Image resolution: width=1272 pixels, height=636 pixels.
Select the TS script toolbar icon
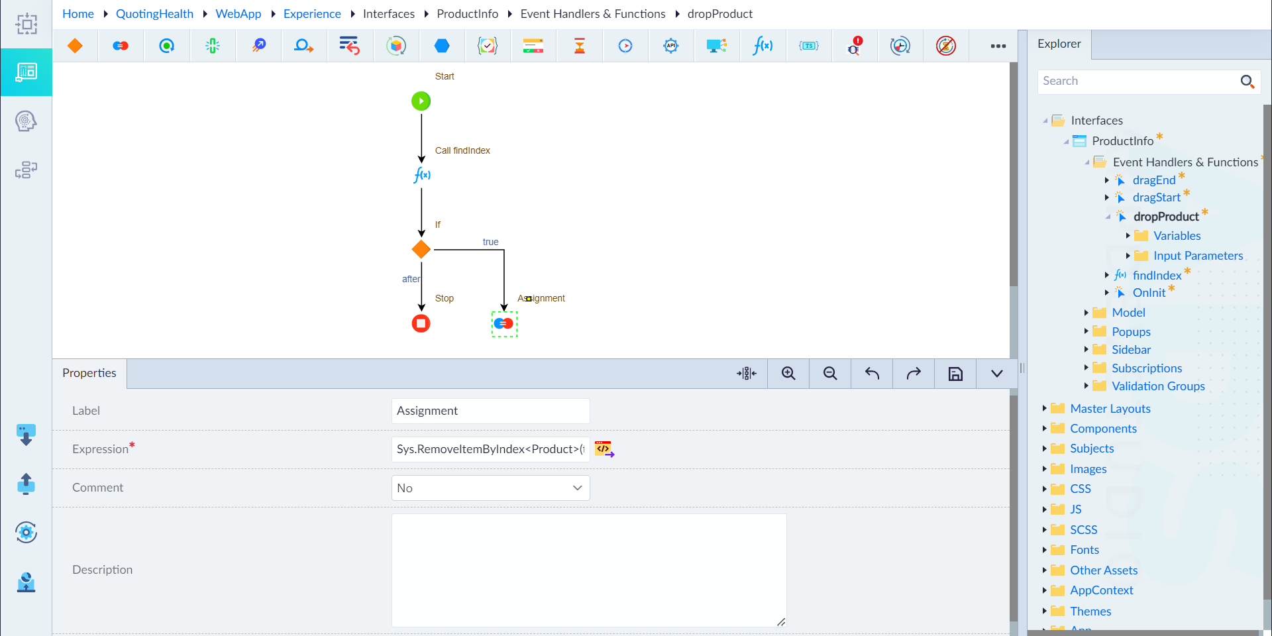[809, 46]
